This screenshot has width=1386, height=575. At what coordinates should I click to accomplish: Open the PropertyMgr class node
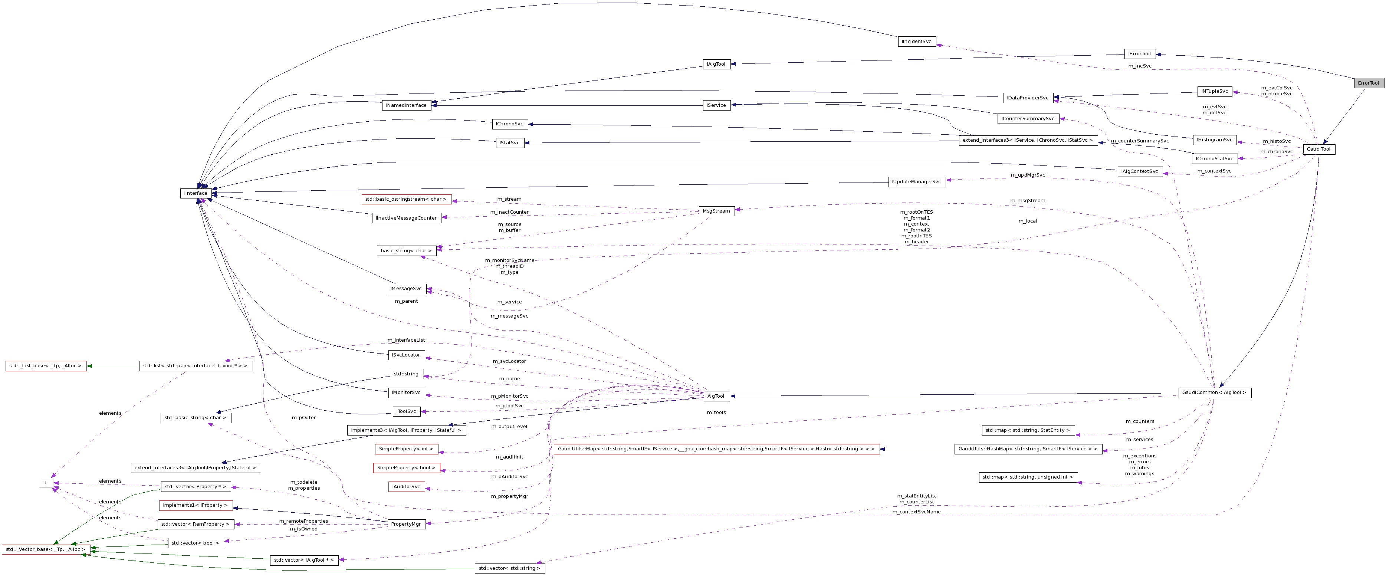click(407, 523)
